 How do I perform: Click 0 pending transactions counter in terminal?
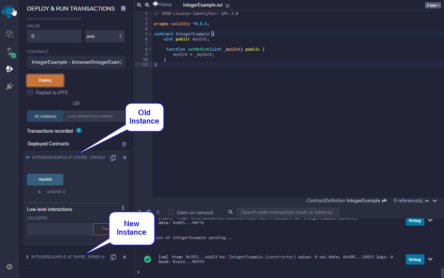158,212
